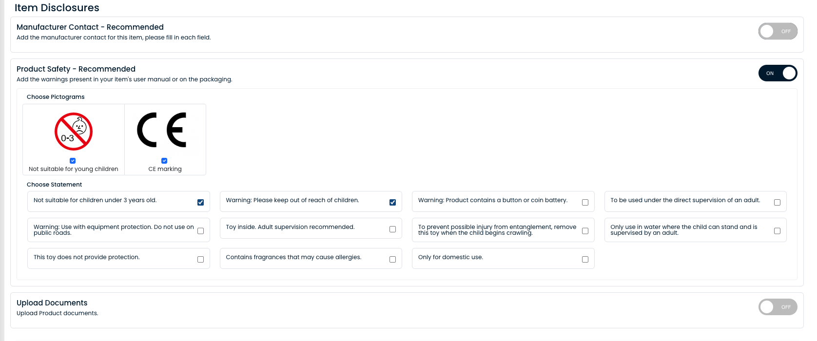Turn off the Product Safety toggle
The image size is (817, 341).
point(778,73)
